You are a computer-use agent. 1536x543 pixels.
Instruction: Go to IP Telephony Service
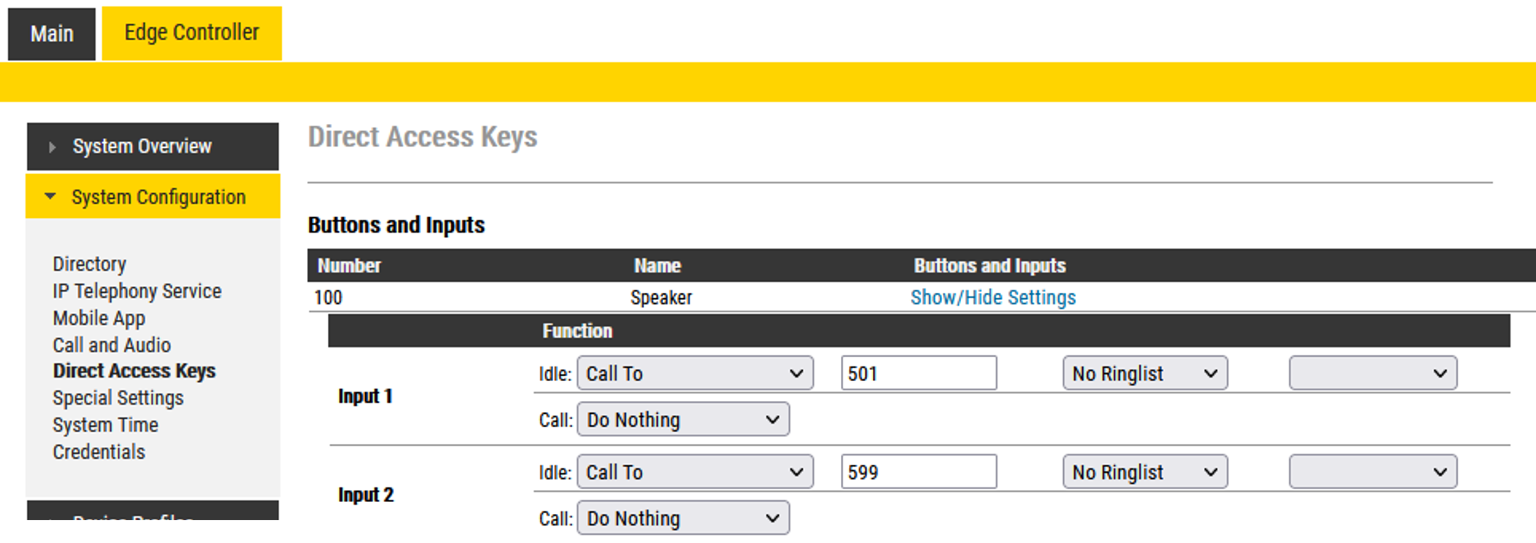tap(137, 291)
